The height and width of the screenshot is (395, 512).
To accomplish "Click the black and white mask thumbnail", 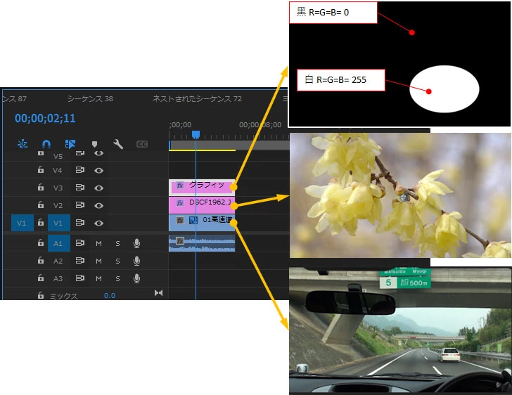I will click(399, 64).
